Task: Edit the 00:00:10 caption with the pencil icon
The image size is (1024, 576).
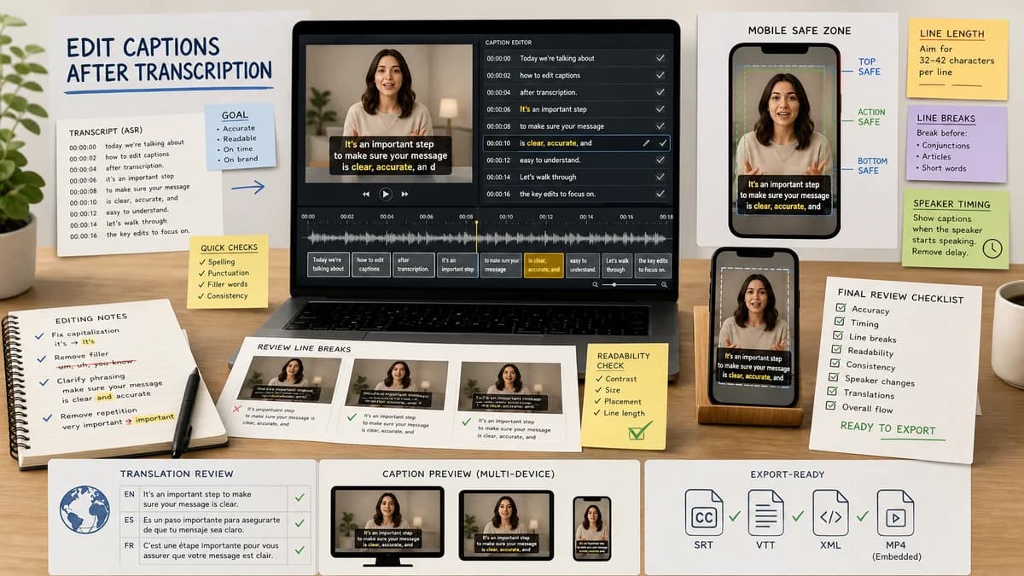Action: [646, 143]
